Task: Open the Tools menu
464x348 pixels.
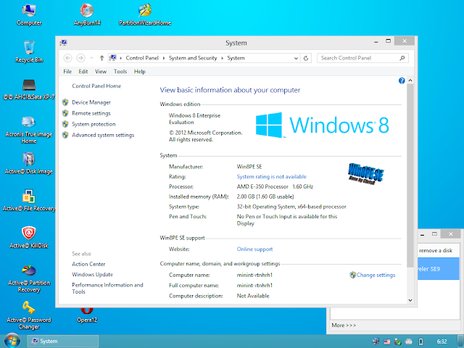Action: (x=120, y=71)
